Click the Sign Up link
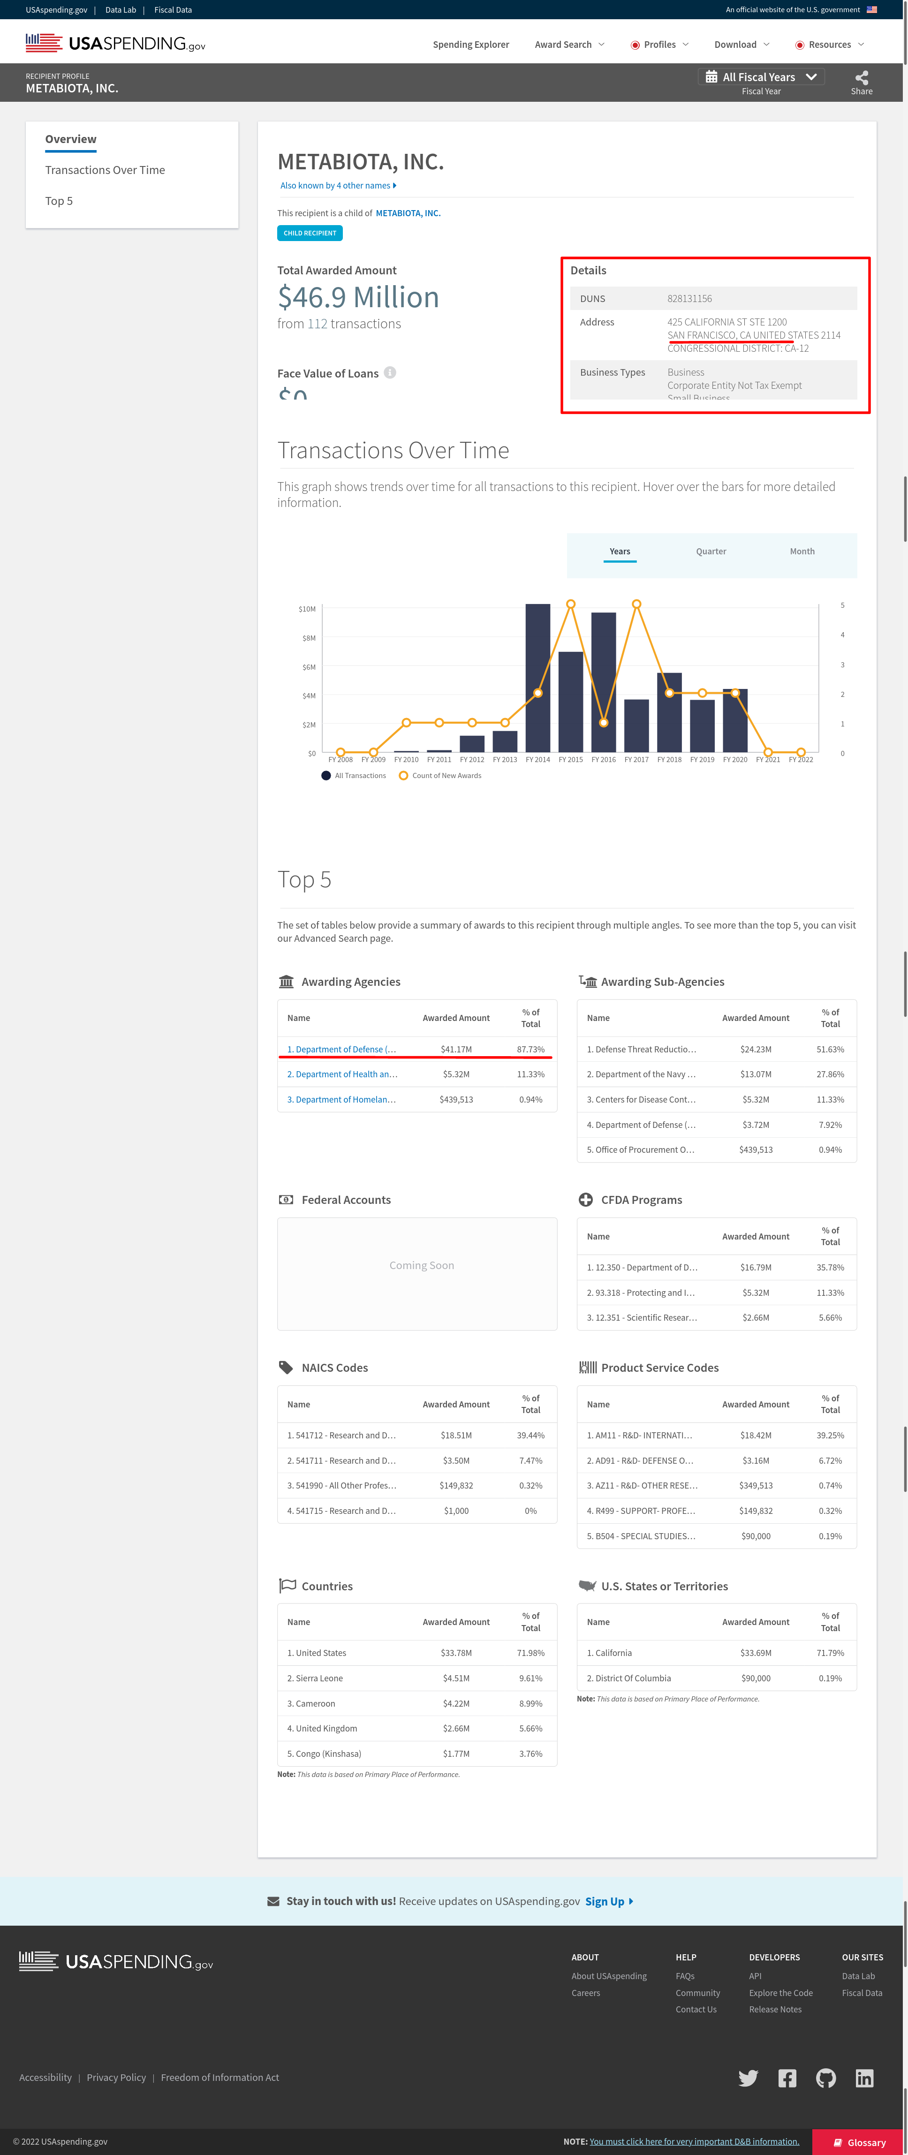Viewport: 908px width, 2155px height. (x=608, y=1902)
